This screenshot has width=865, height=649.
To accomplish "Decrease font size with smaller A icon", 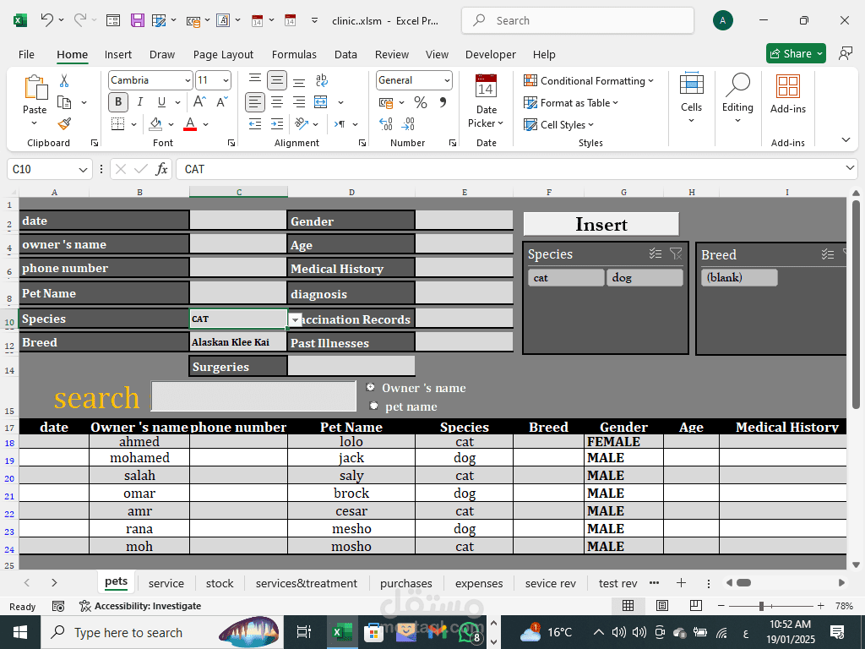I will [x=222, y=101].
